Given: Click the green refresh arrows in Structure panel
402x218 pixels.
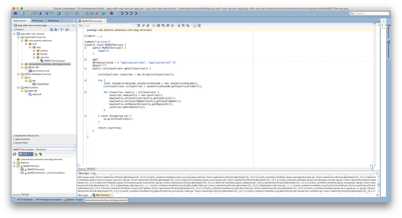Looking at the screenshot, I should tap(40, 154).
